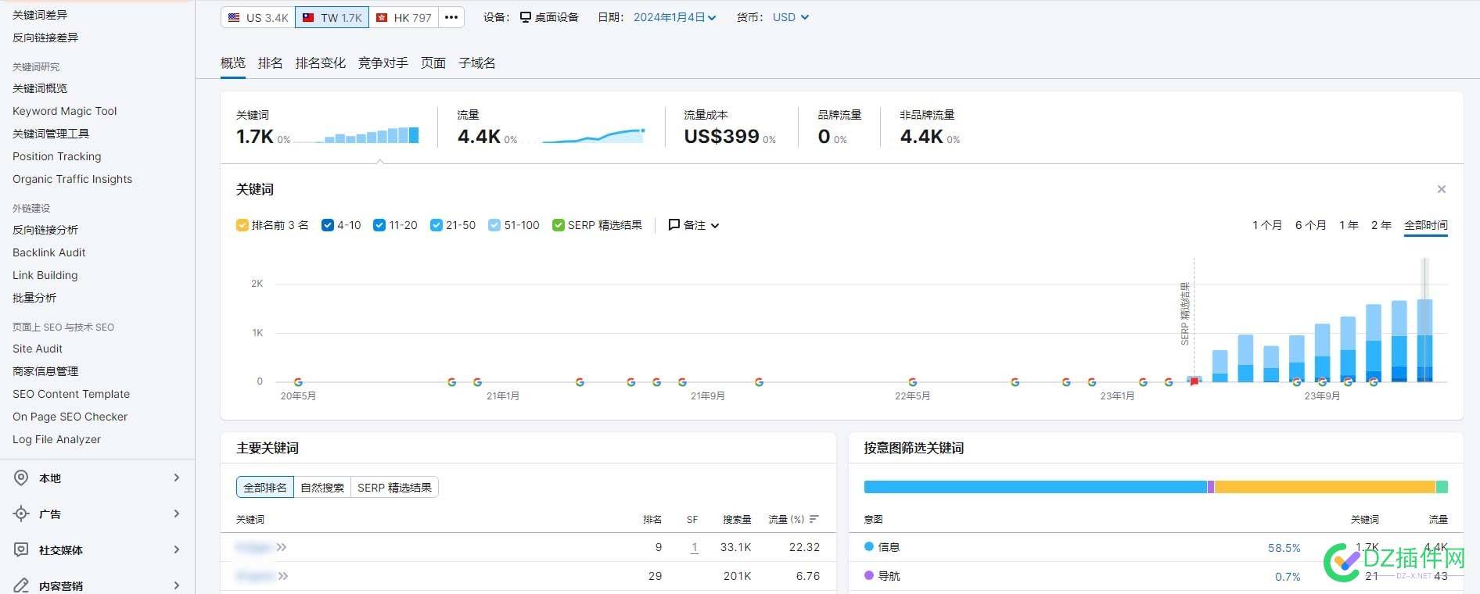Open On Page SEO Checker in sidebar
The image size is (1480, 594).
(x=70, y=417)
